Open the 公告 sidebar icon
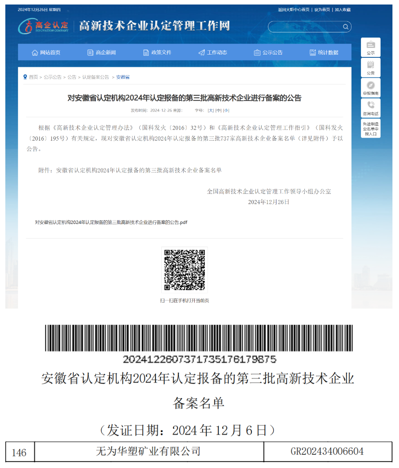399x468 pixels. [370, 67]
